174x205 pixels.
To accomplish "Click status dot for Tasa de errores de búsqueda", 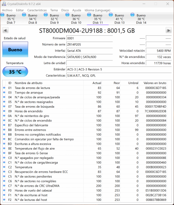I will pos(4,106).
